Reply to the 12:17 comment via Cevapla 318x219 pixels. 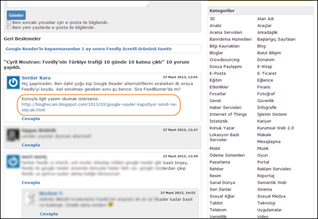pyautogui.click(x=31, y=145)
